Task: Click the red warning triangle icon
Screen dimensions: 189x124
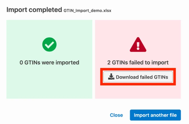Action: click(x=138, y=45)
